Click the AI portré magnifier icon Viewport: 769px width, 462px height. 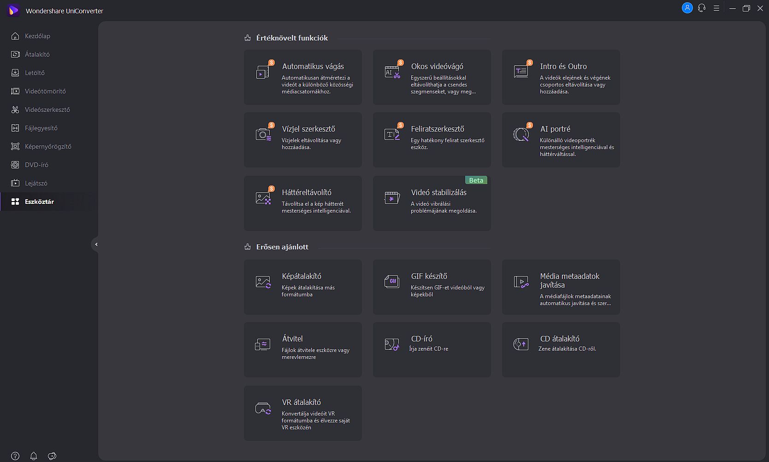521,134
